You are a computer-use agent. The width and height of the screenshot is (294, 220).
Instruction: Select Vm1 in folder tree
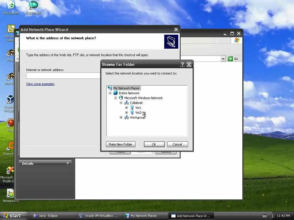pyautogui.click(x=138, y=108)
